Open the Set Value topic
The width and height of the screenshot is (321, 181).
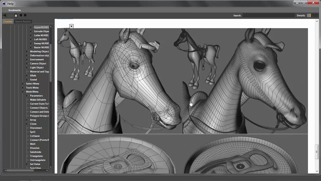[x=35, y=164]
